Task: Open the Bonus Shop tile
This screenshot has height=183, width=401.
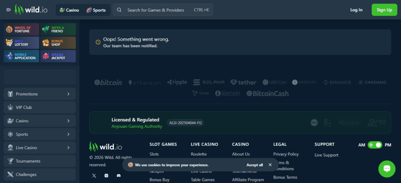Action: (x=58, y=43)
